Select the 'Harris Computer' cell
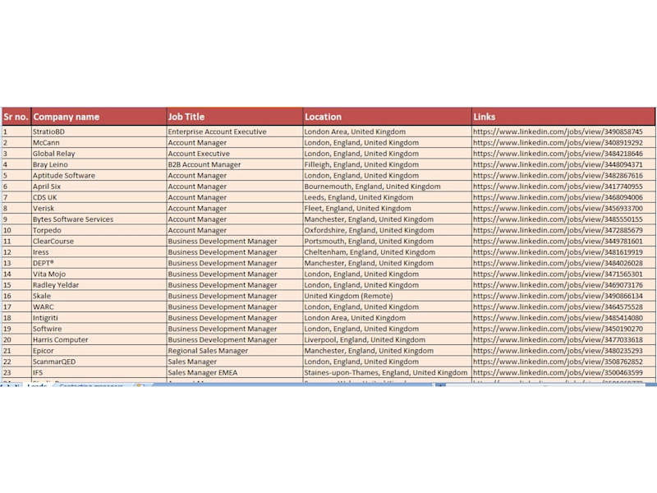Image resolution: width=657 pixels, height=493 pixels. tap(99, 339)
